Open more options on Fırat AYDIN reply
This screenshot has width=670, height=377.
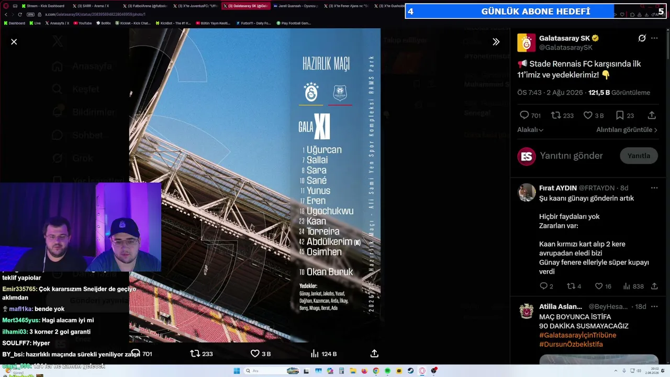654,188
